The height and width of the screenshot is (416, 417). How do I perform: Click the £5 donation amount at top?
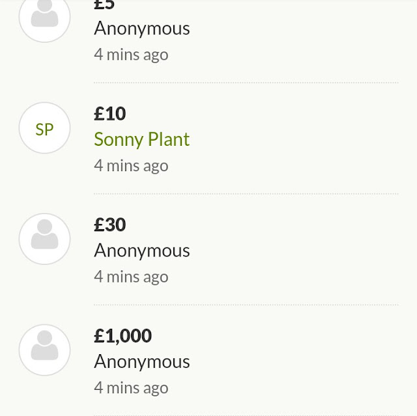104,5
